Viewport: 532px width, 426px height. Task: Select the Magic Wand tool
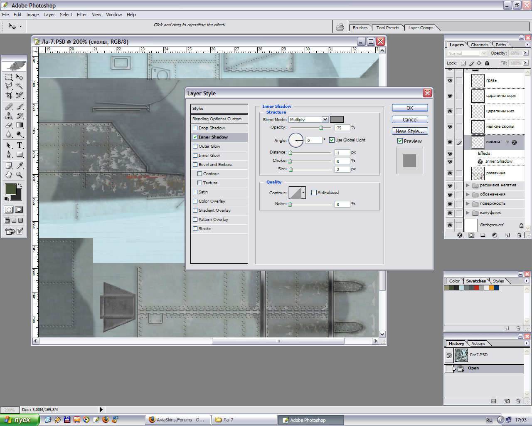click(19, 86)
